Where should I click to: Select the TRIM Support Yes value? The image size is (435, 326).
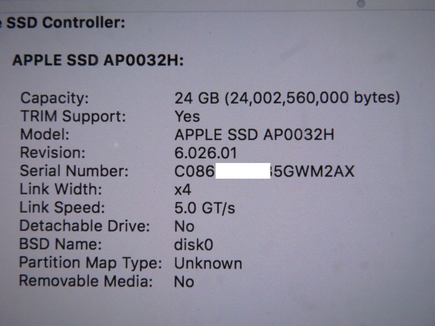pyautogui.click(x=187, y=116)
